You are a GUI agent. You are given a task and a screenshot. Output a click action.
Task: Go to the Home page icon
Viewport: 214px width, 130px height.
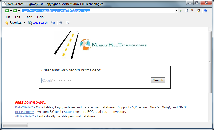pos(198,11)
